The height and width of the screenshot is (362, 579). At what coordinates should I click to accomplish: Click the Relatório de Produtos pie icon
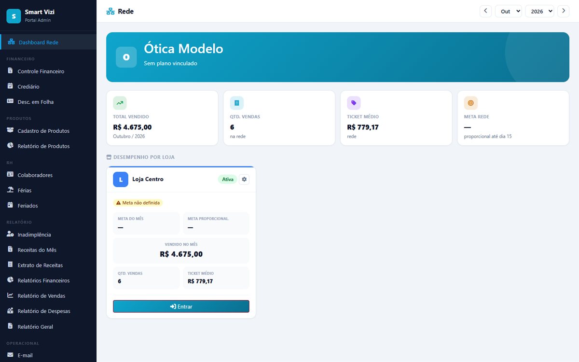(10, 146)
